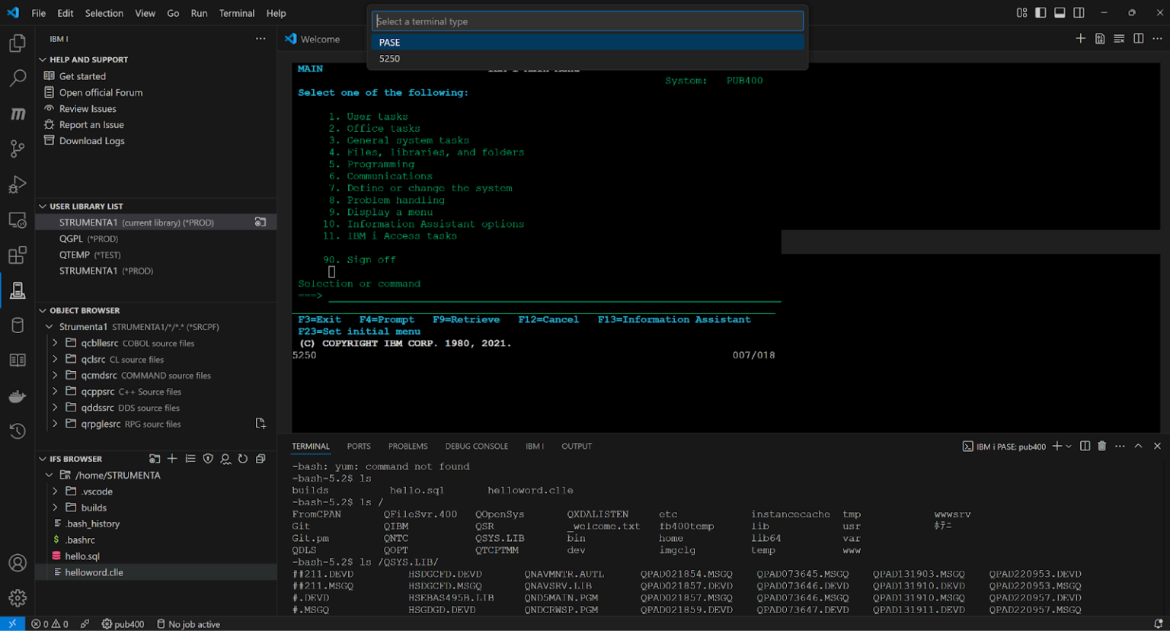Switch to the DEBUG CONSOLE tab
The width and height of the screenshot is (1170, 631).
[x=476, y=446]
